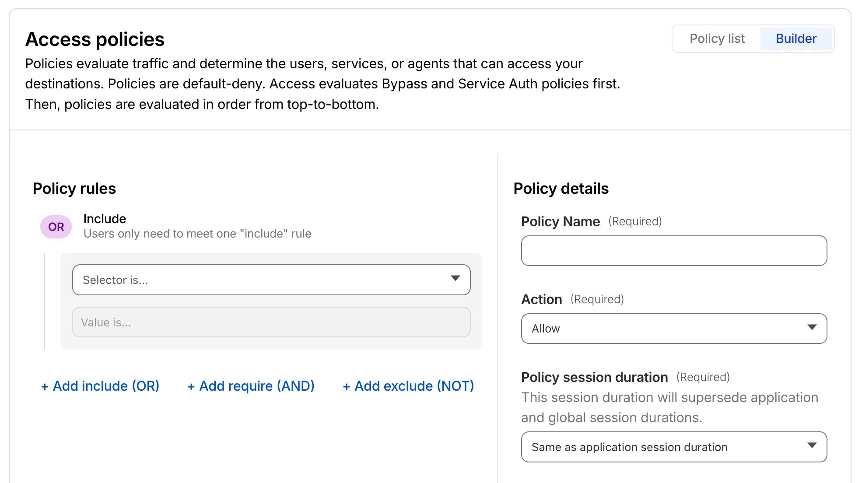862x483 pixels.
Task: Click the Value is... field
Action: coord(271,322)
